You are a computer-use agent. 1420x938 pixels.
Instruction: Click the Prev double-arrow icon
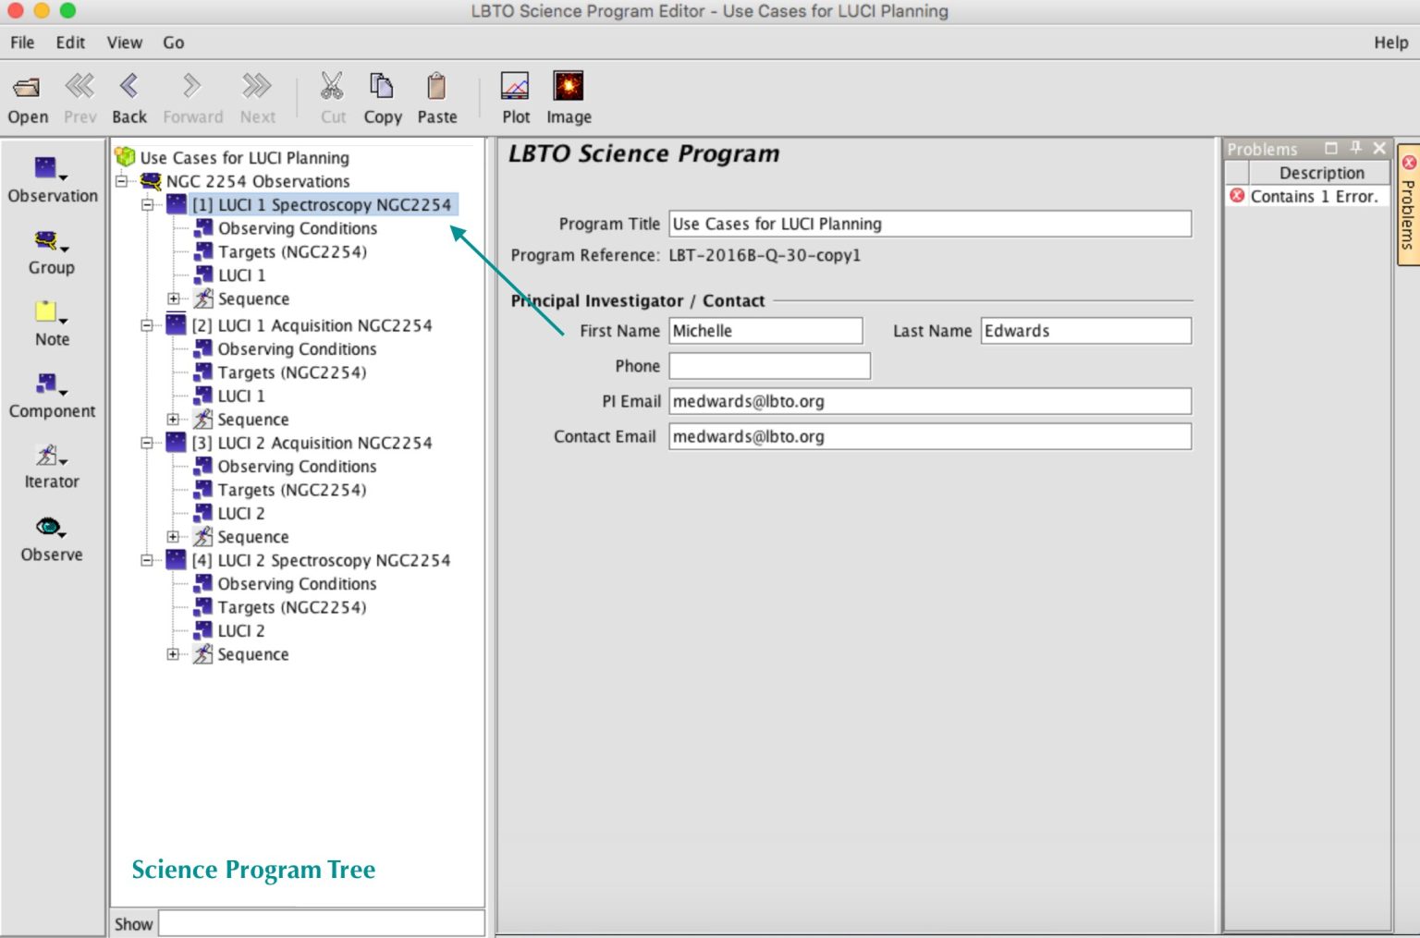pyautogui.click(x=80, y=87)
